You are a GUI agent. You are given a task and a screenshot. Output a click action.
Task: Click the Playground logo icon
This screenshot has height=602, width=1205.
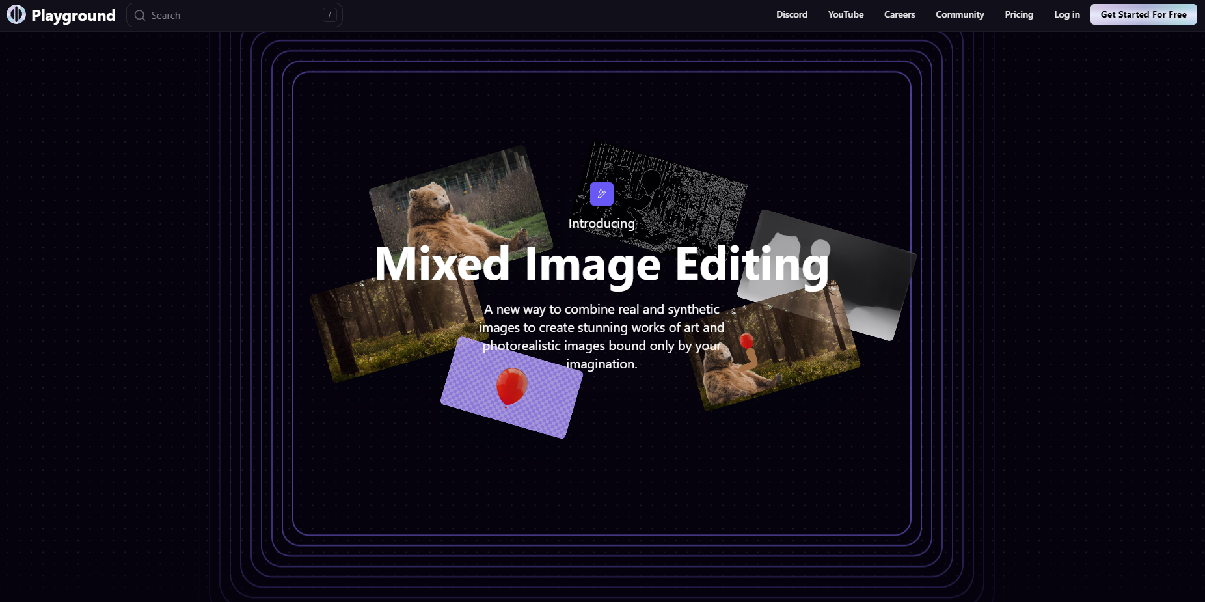tap(16, 14)
